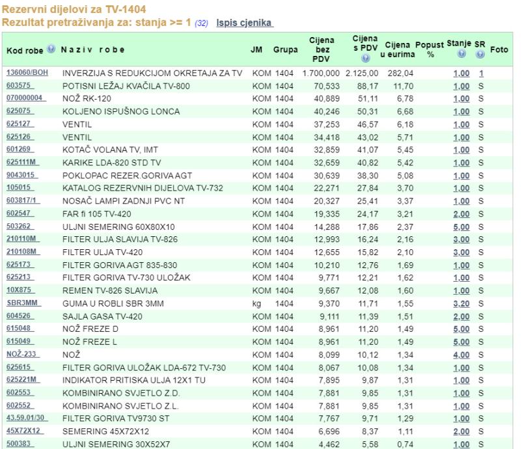Click stock 1,00 for INVERZIJA S REDUKCIJOM row

coord(461,74)
